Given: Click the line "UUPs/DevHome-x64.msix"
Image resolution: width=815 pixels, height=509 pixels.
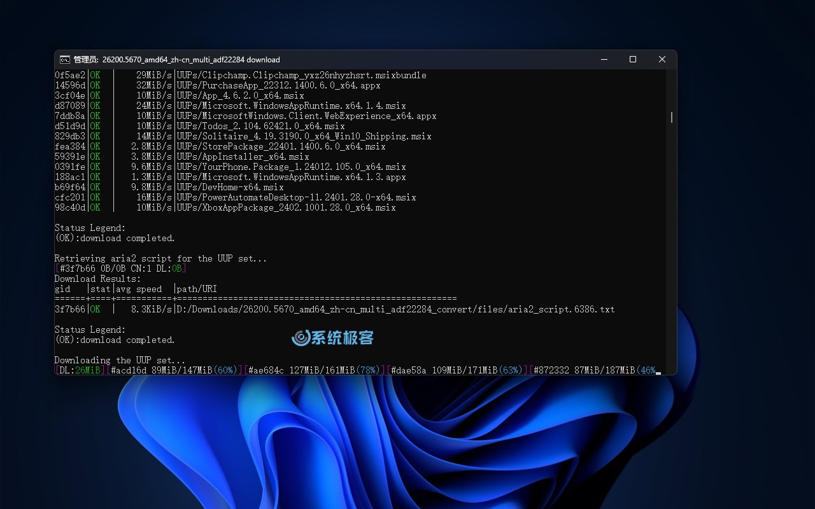Looking at the screenshot, I should pos(230,187).
